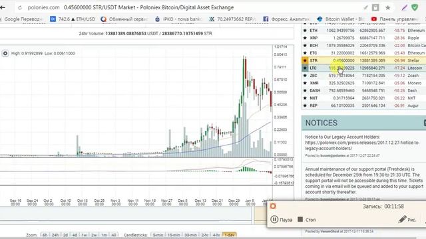This screenshot has width=426, height=239.
Task: Toggle favorite star for ETH
Action: tap(305, 31)
